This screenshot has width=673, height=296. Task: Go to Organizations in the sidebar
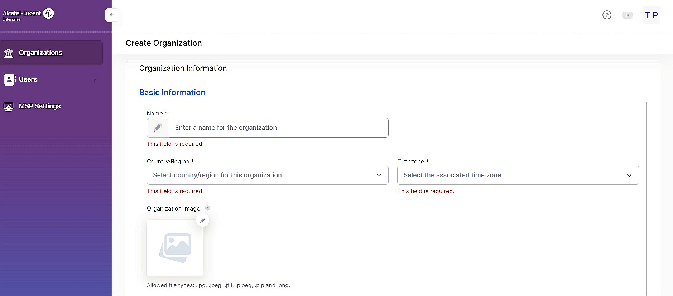tap(51, 53)
